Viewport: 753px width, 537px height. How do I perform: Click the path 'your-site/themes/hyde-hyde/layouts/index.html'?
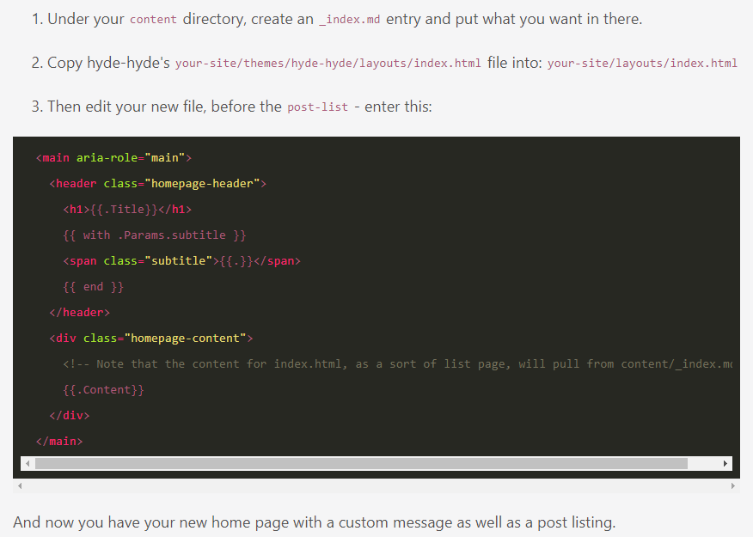(328, 64)
